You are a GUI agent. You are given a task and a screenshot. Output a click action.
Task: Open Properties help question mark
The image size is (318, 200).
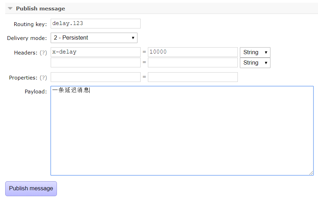click(x=43, y=78)
